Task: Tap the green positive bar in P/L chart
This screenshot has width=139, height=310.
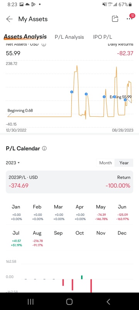Action: [82, 277]
